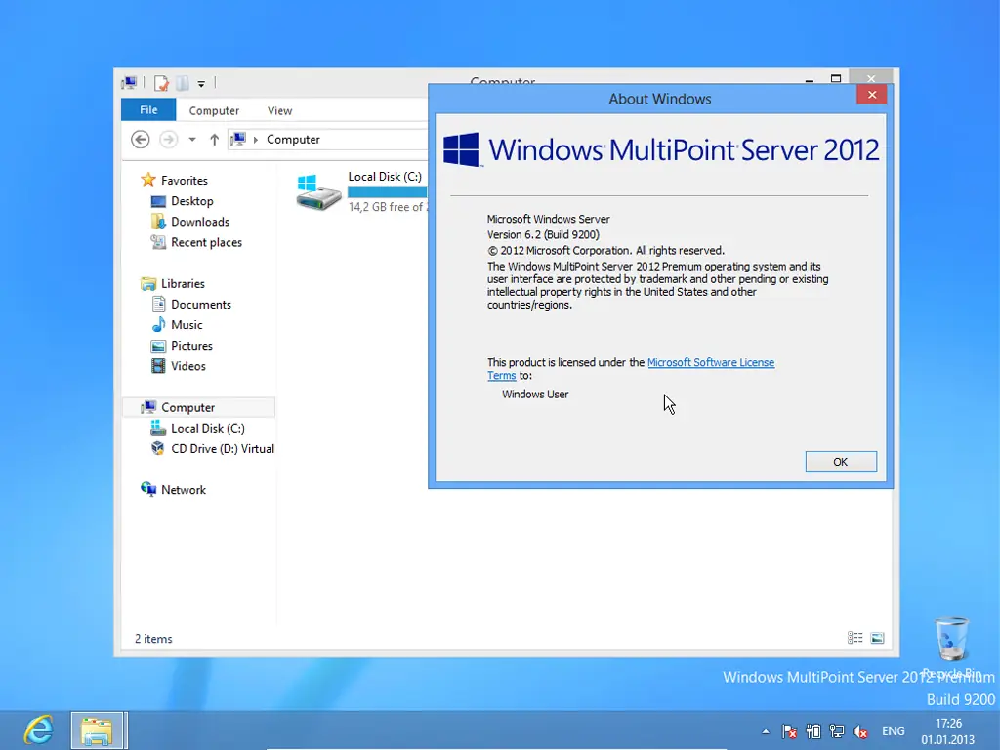Click the muted volume tray icon
The image size is (1000, 750).
coord(860,731)
